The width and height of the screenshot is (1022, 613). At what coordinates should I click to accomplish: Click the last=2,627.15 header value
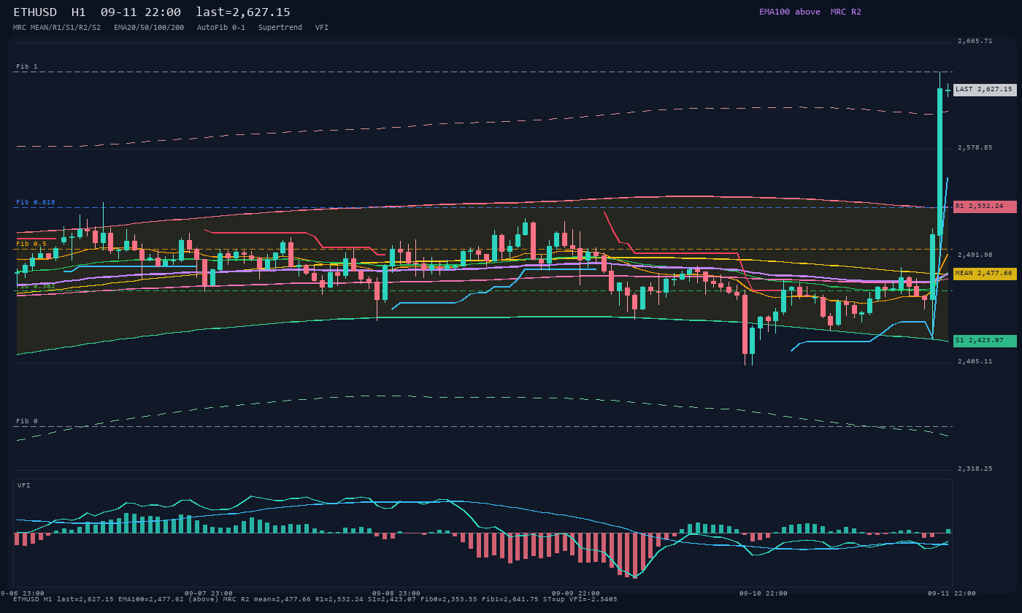pos(243,12)
